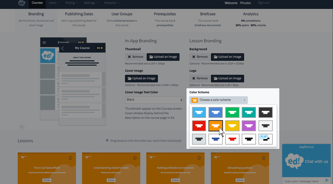This screenshot has height=184, width=333.
Task: Select the orange color scheme swatch
Action: click(x=215, y=126)
